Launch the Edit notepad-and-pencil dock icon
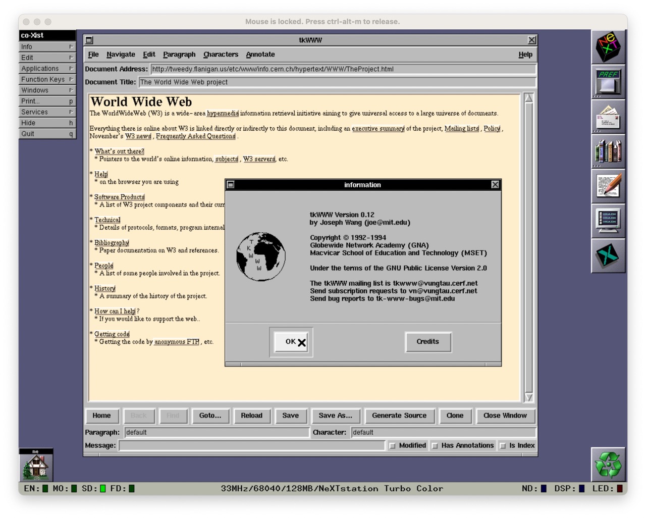The height and width of the screenshot is (518, 646). (x=609, y=186)
